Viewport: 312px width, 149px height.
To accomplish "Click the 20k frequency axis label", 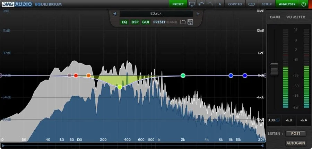I will 261,140.
